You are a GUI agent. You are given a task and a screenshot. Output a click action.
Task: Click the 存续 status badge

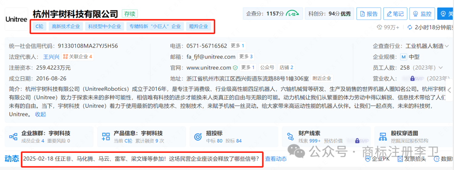(130, 13)
